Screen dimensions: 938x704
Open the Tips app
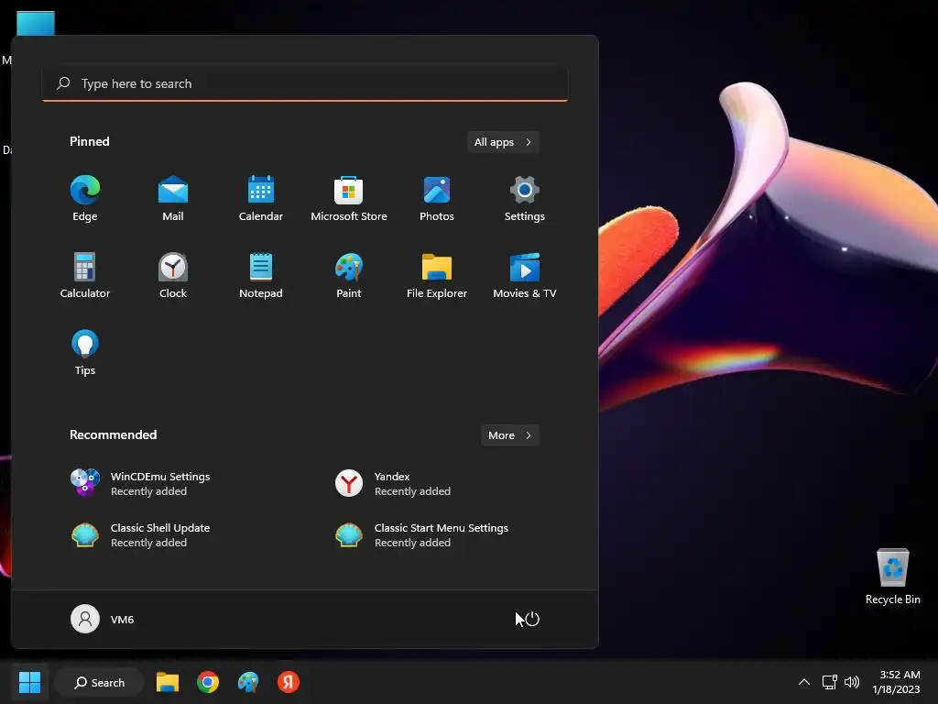click(x=85, y=353)
